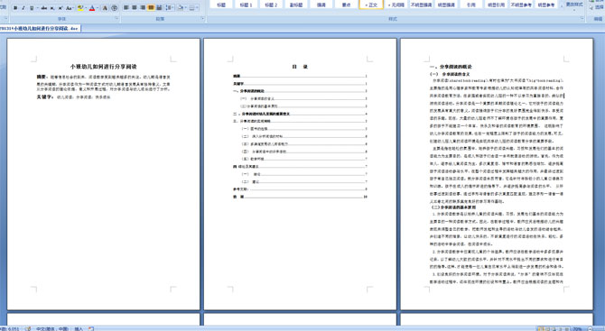Apply strikethrough to text

tap(44, 8)
